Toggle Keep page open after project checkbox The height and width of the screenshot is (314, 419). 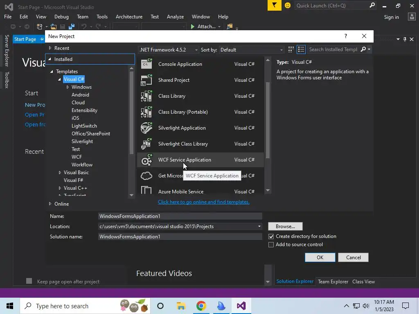click(29, 281)
